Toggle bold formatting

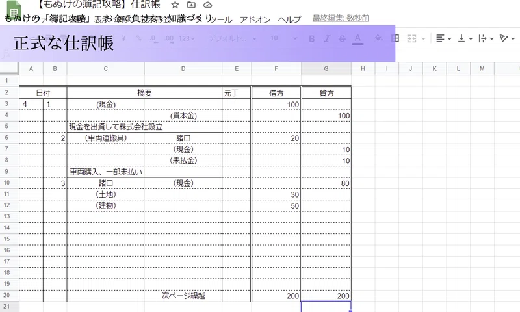312,39
